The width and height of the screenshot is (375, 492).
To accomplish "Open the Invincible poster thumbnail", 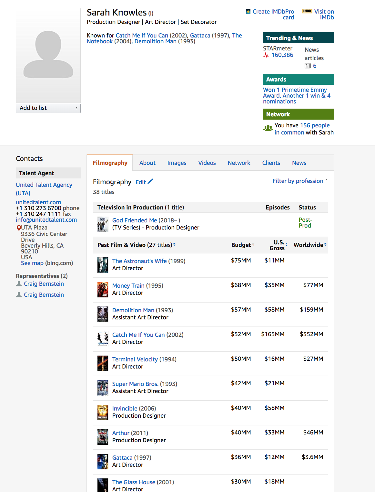I will click(103, 412).
